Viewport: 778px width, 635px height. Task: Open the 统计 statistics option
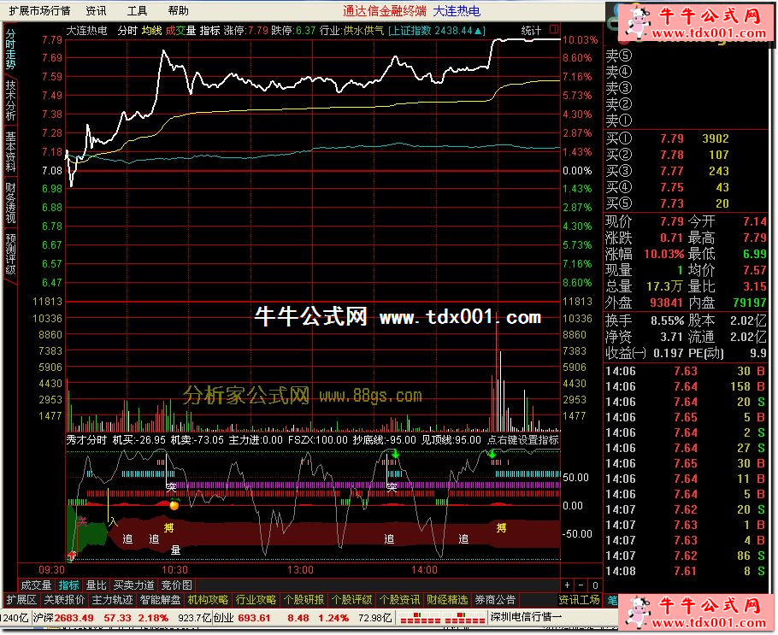point(531,31)
